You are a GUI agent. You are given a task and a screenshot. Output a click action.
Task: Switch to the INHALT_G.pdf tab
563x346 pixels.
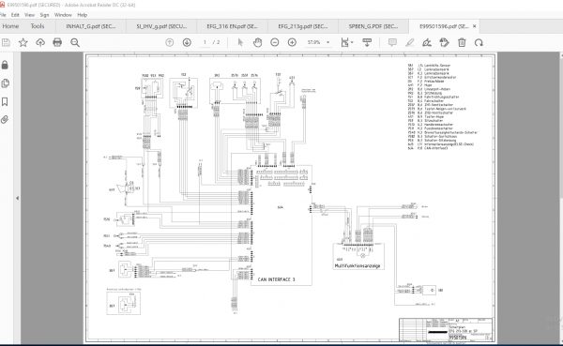pos(91,26)
